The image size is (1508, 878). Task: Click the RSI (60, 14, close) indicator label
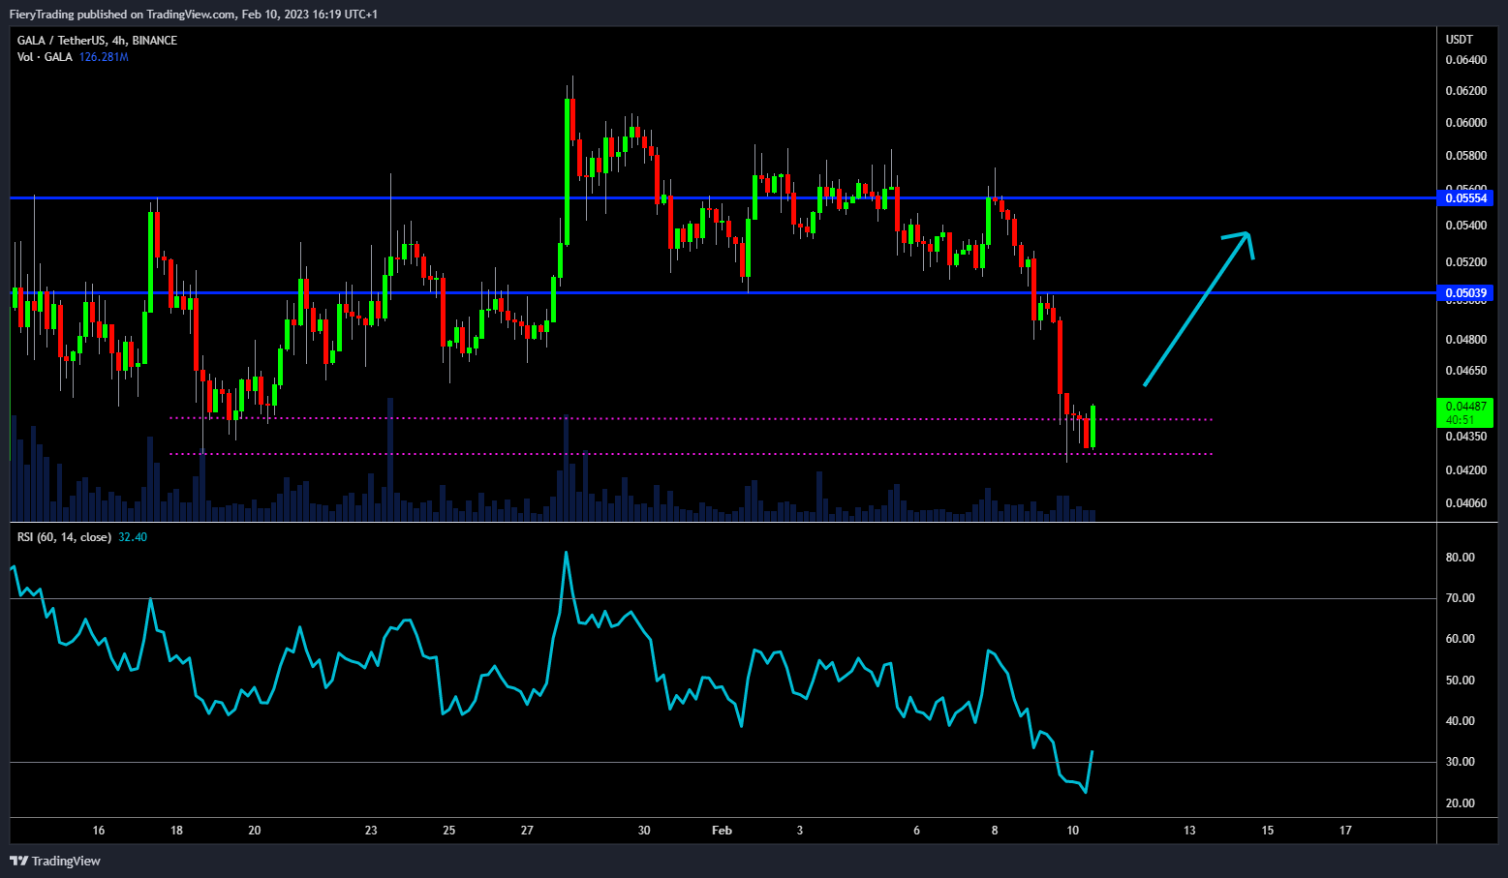pos(64,537)
